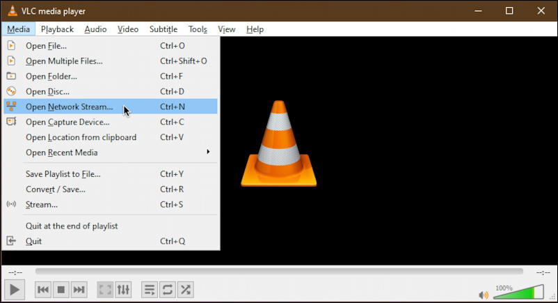This screenshot has height=303, width=558.
Task: Maximize the VLC window
Action: click(x=509, y=10)
